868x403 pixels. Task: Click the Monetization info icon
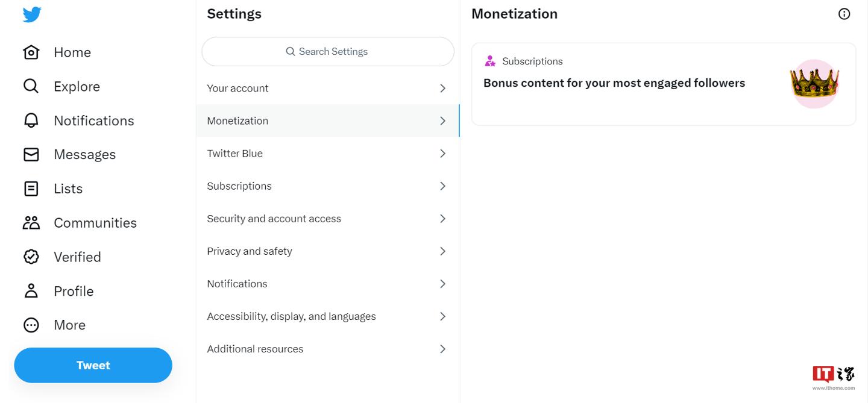pos(844,14)
